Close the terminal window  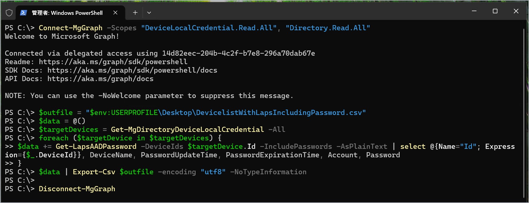(516, 11)
